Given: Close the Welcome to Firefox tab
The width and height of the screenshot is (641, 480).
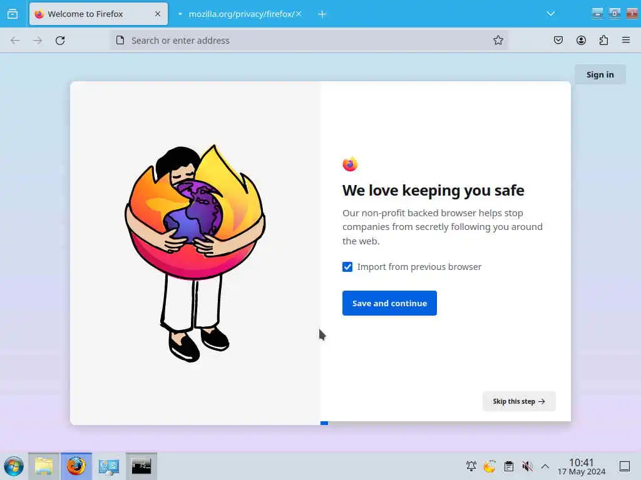Looking at the screenshot, I should [158, 14].
